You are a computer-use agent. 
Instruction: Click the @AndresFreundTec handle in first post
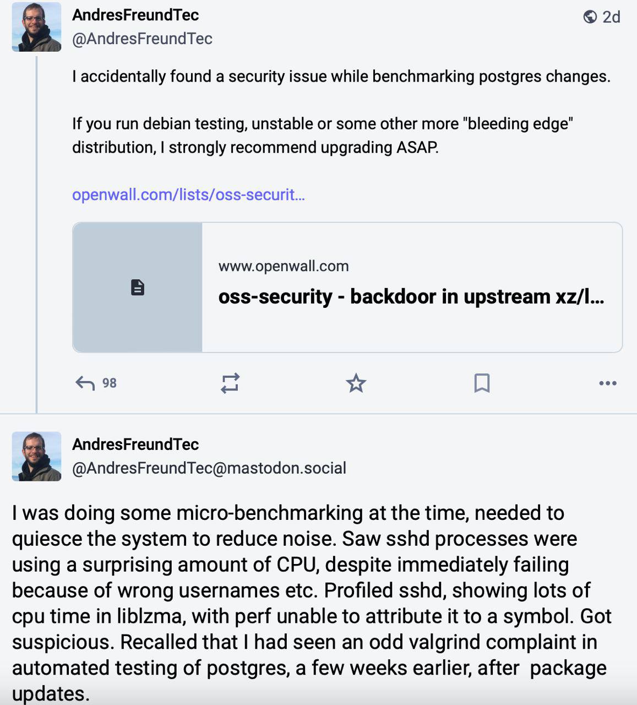(x=142, y=39)
